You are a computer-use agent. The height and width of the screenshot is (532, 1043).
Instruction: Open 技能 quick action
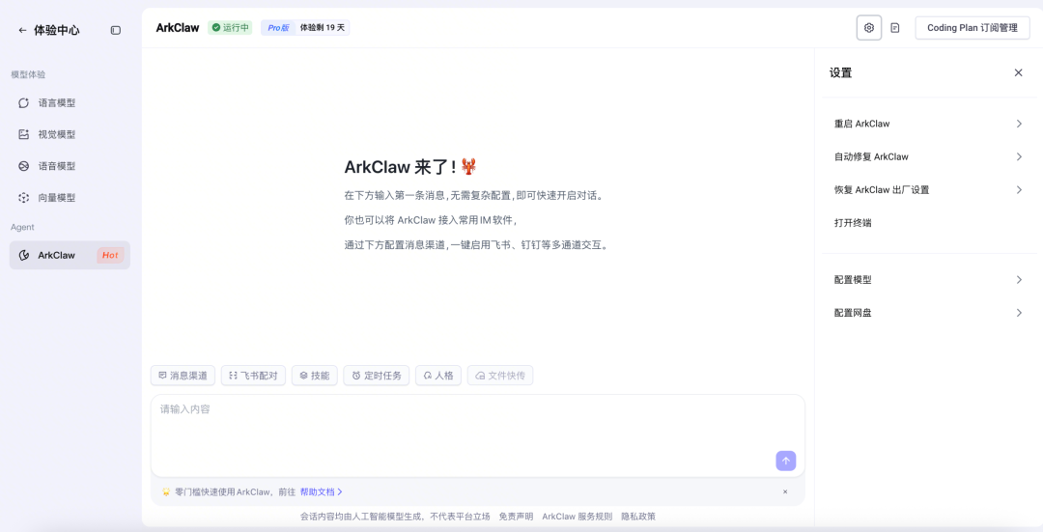315,375
